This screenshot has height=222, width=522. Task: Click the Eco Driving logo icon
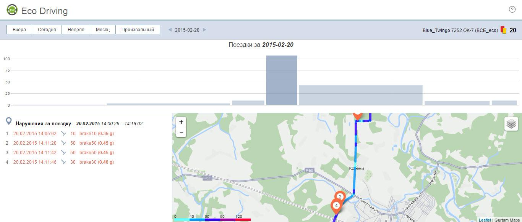[12, 10]
